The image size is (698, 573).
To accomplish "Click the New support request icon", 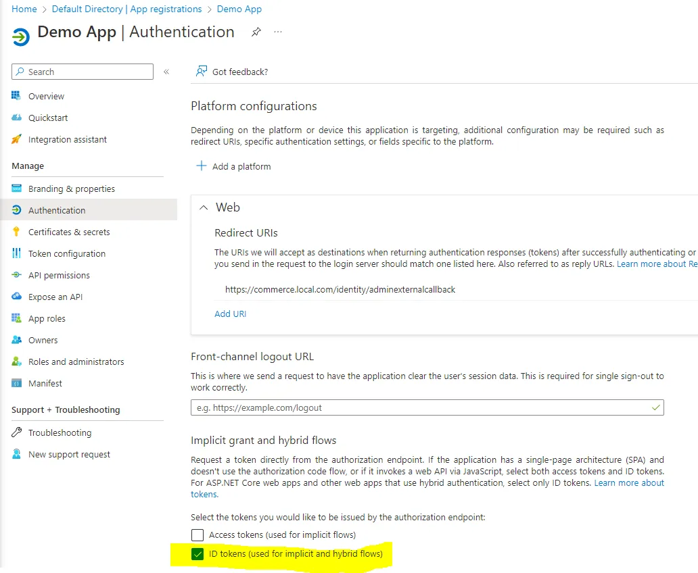I will point(16,454).
